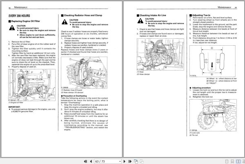
Task: Click the intake air line diagram image
Action: point(160,54)
